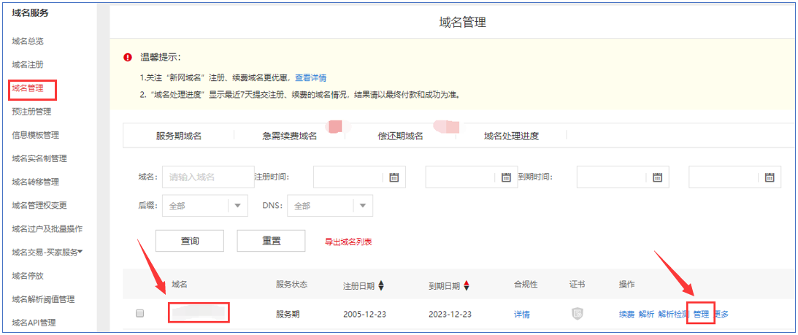Sort by 注册日期 using sort arrows
Viewport: 798px width, 335px height.
[x=380, y=285]
